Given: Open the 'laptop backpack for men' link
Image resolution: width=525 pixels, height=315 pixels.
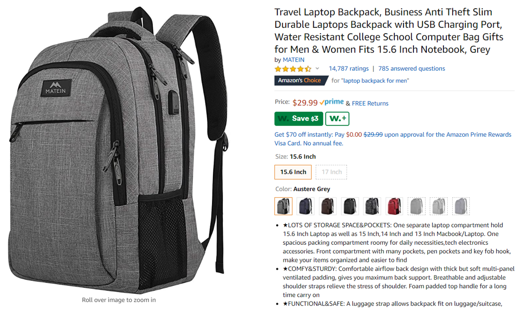Looking at the screenshot, I should (376, 80).
